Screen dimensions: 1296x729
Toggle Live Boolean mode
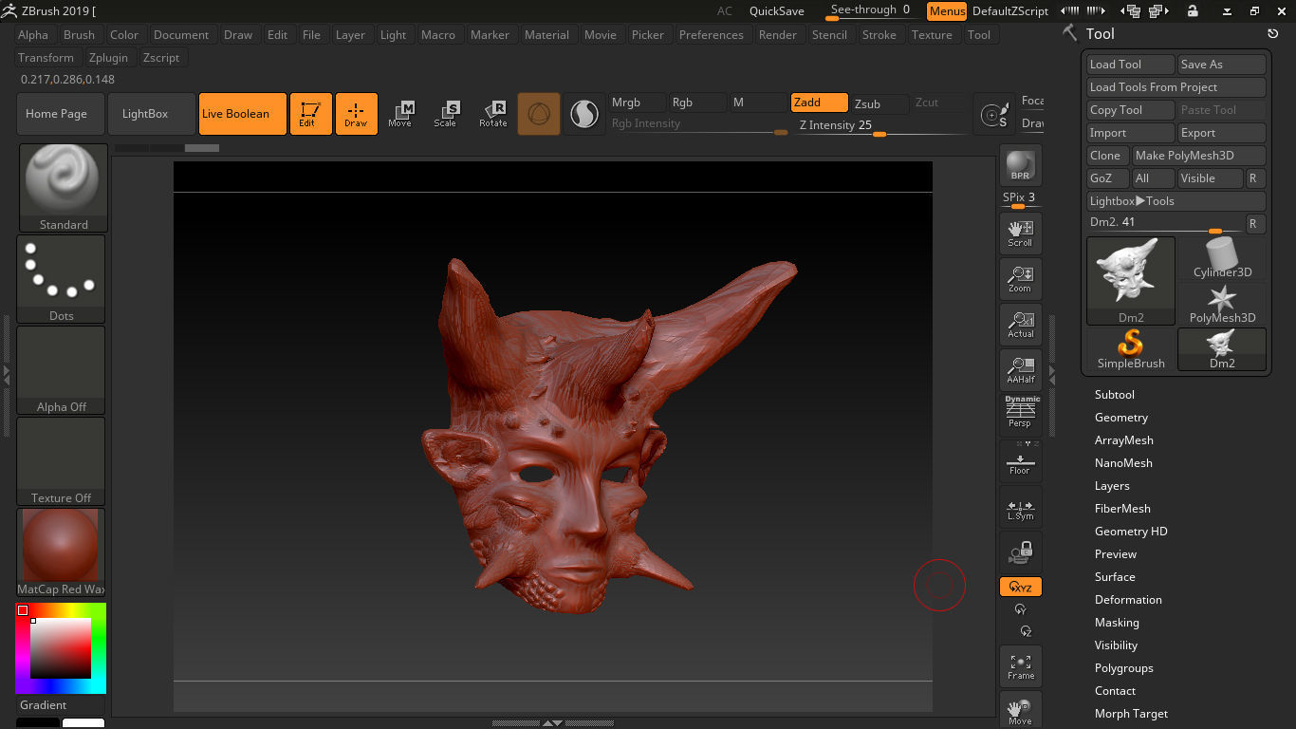click(243, 114)
